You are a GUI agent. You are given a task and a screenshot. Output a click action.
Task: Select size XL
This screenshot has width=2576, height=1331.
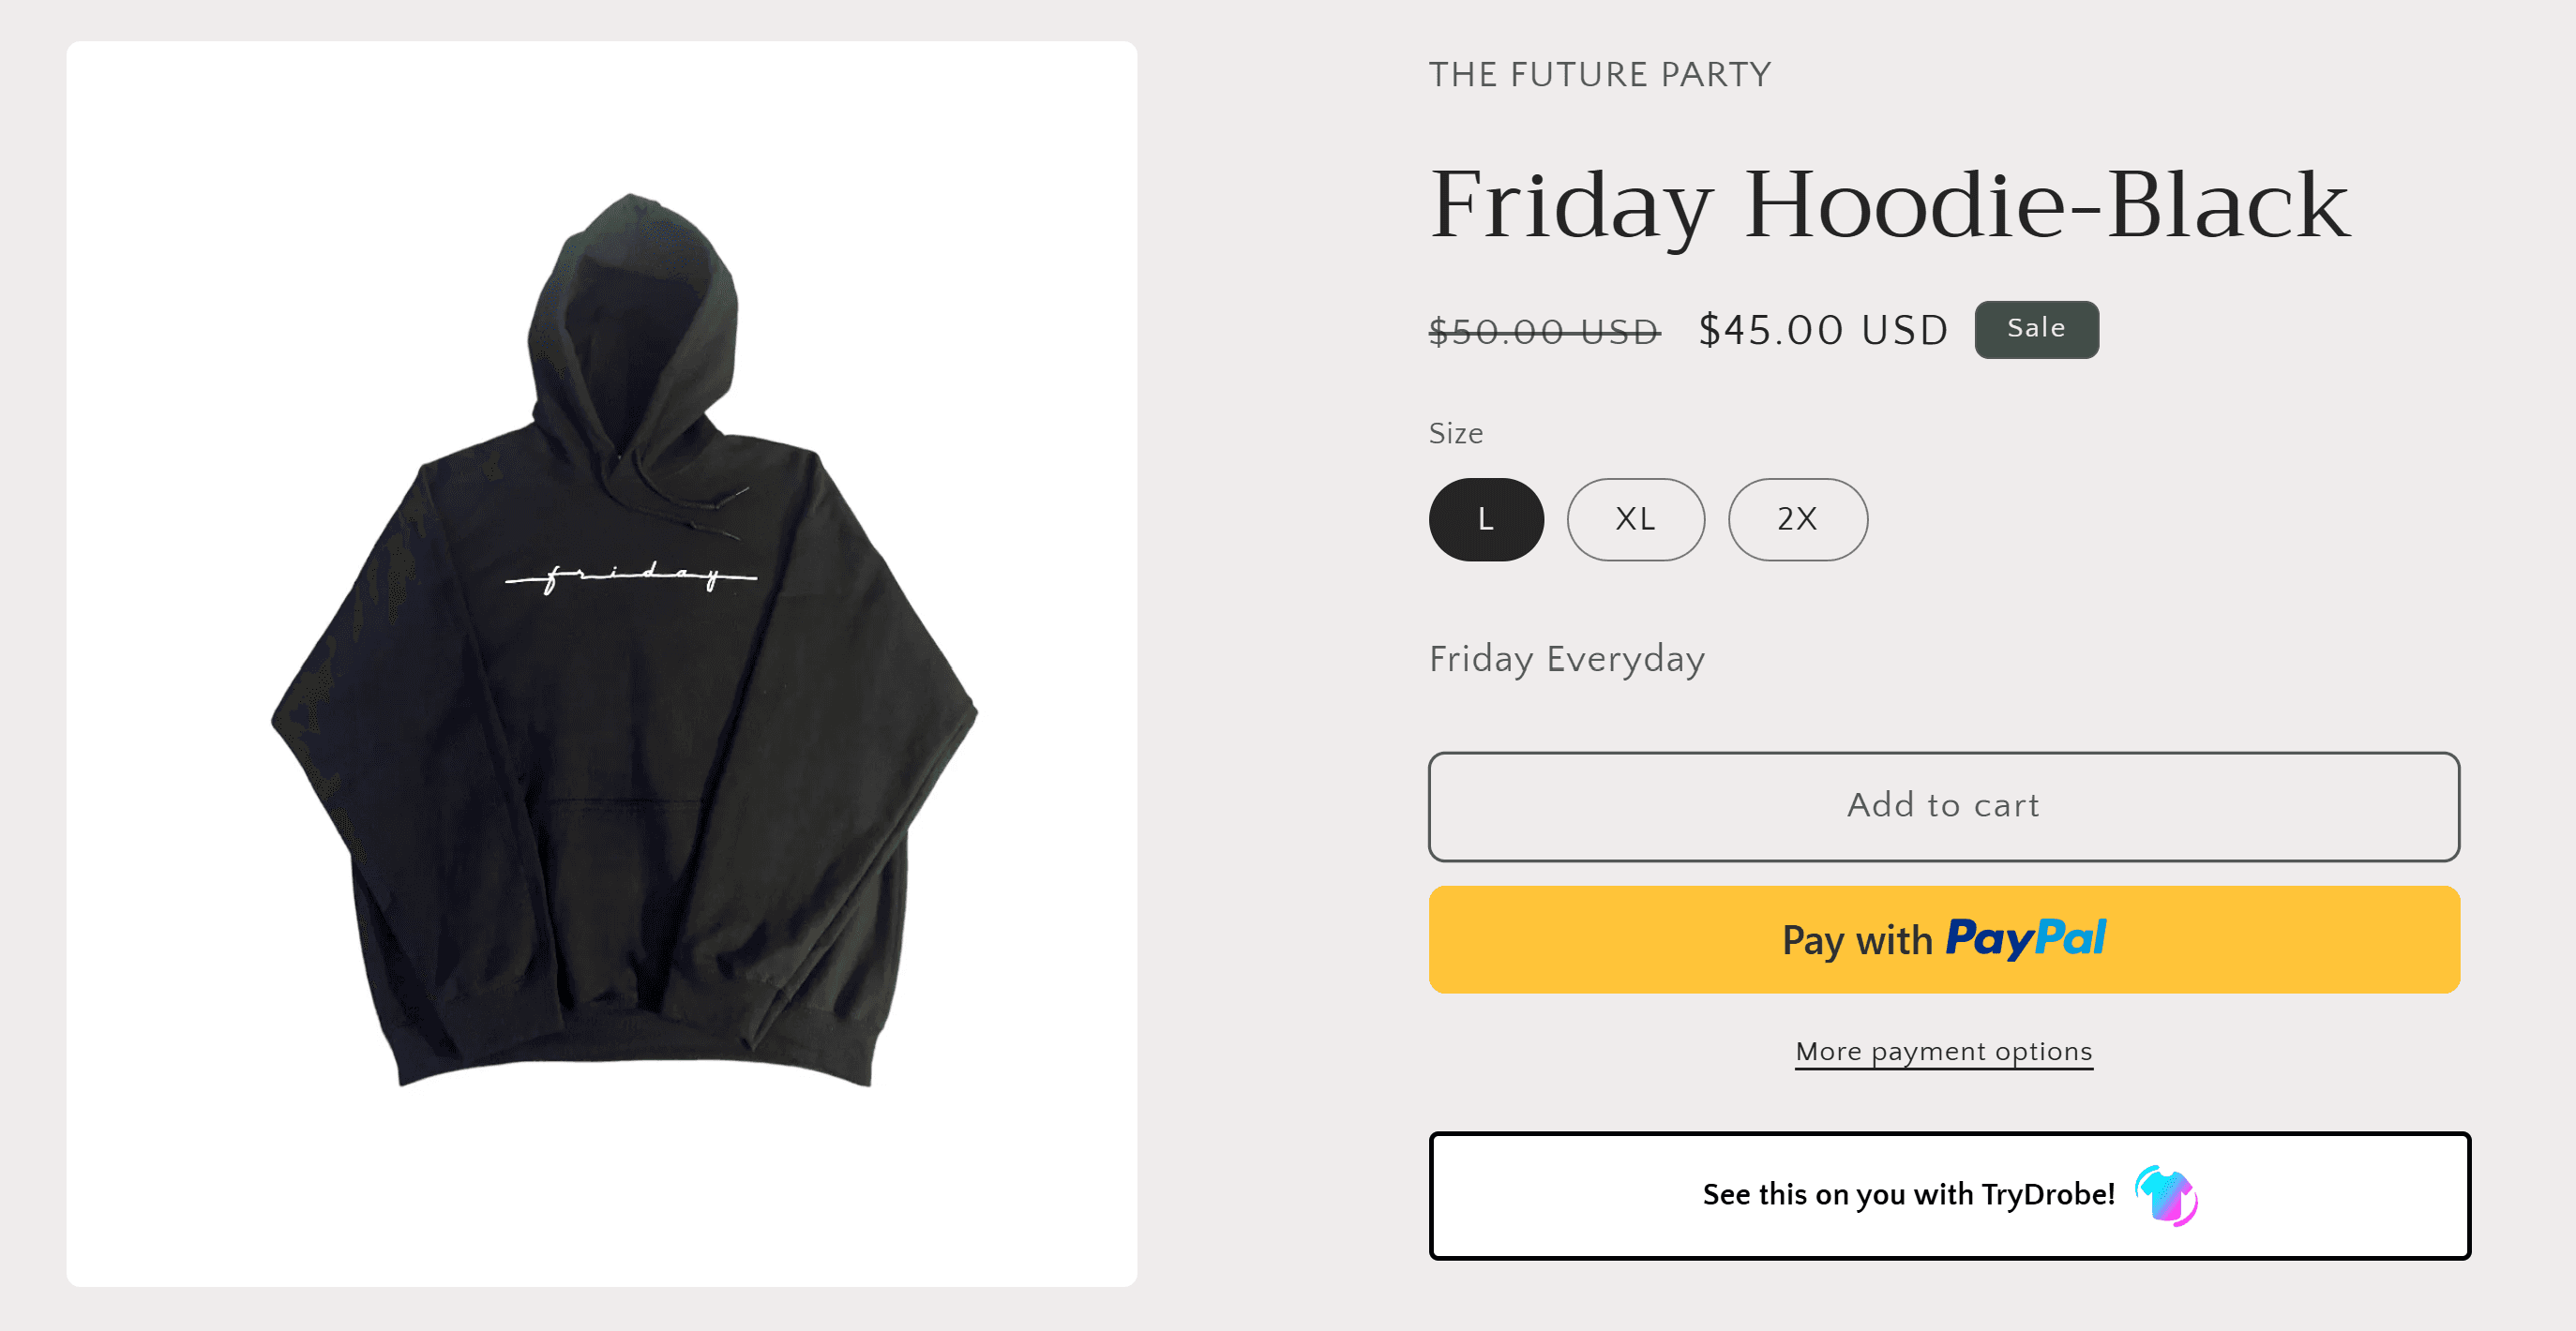(x=1635, y=518)
